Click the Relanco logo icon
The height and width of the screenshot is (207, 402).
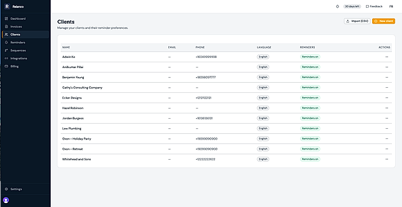tap(7, 7)
